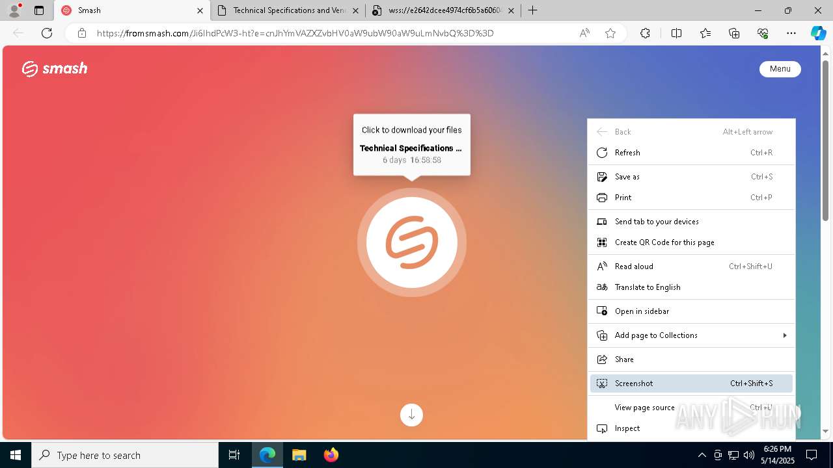This screenshot has height=468, width=833.
Task: Open File Explorer from the taskbar
Action: pyautogui.click(x=299, y=455)
